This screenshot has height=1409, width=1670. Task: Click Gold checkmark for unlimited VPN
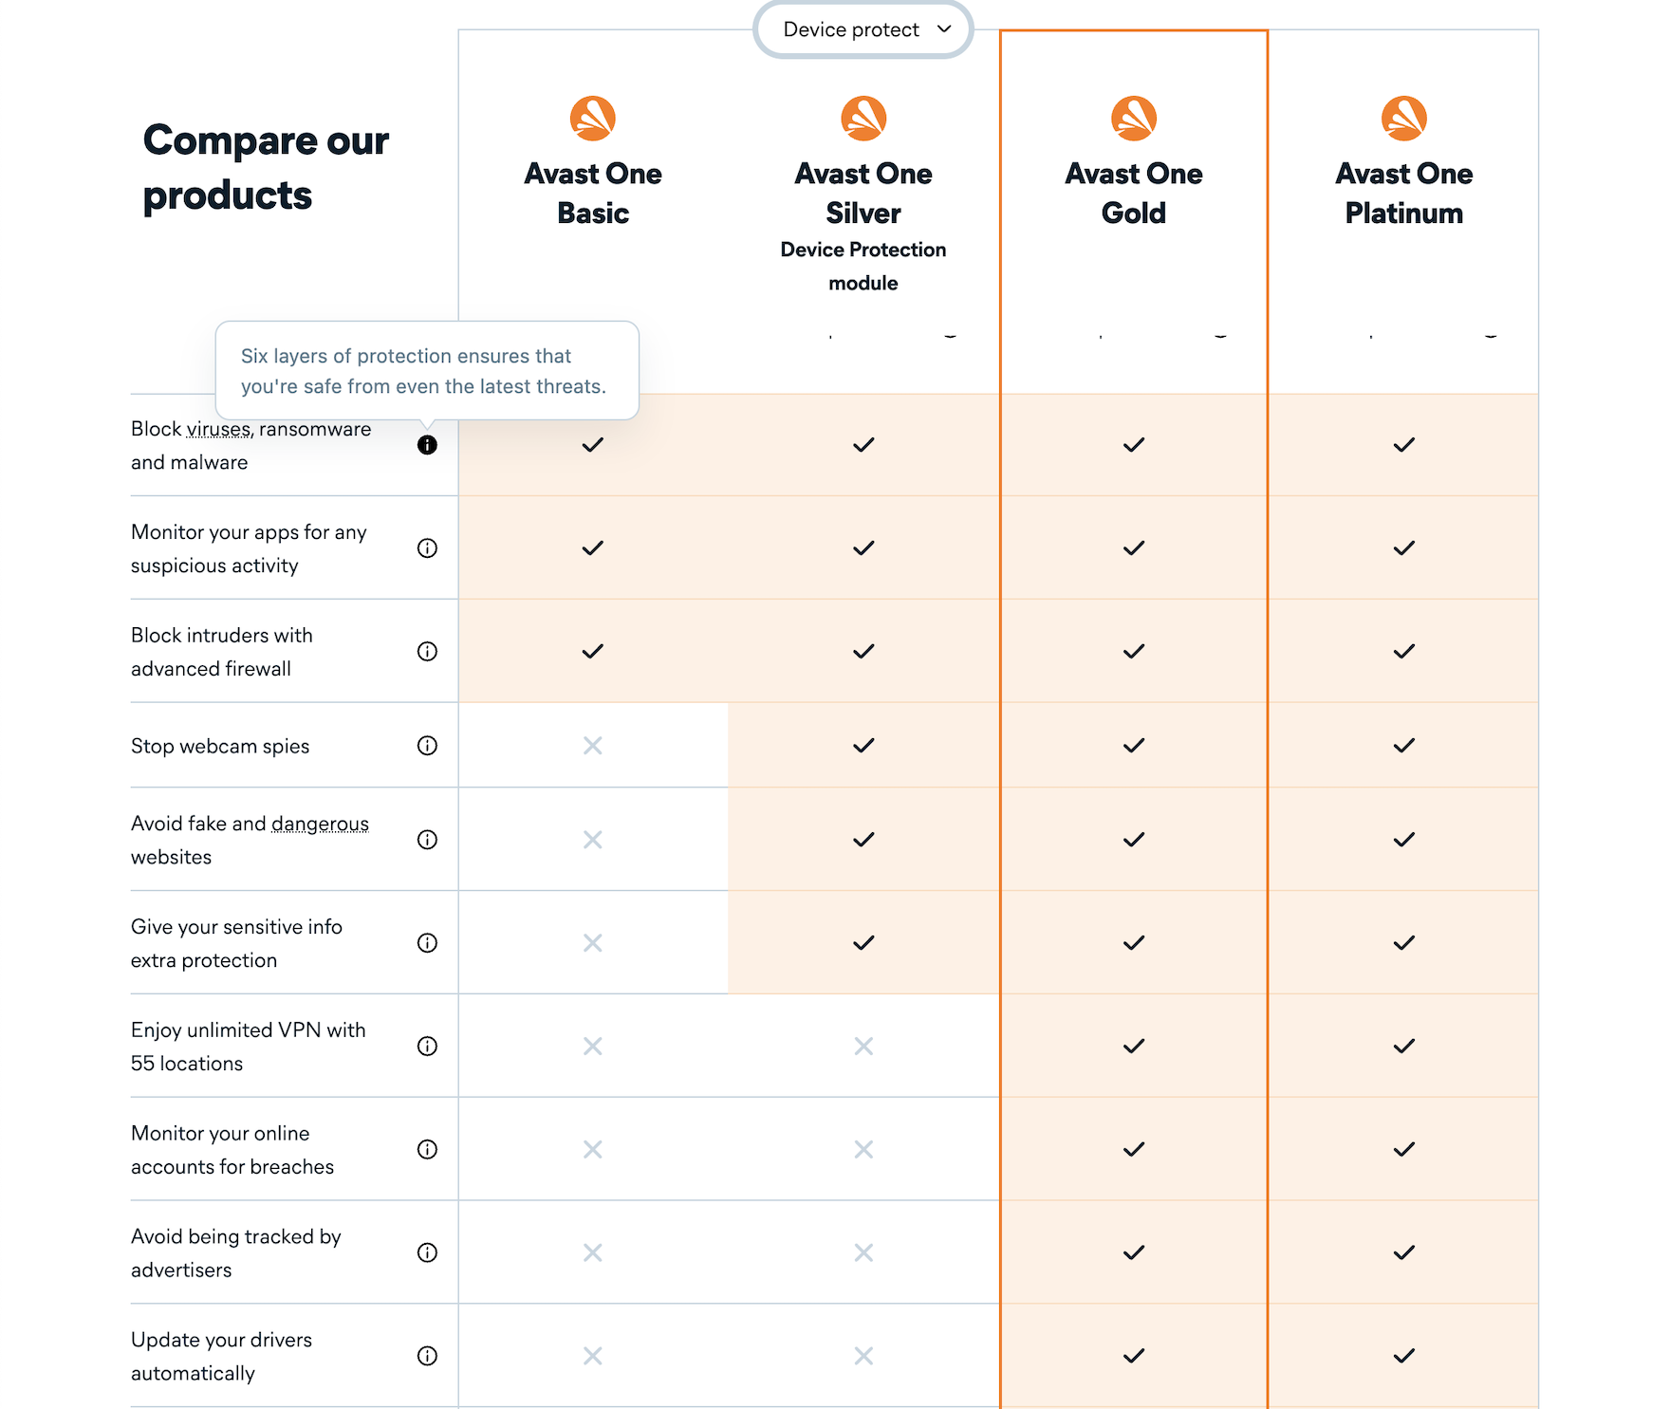click(x=1134, y=1047)
